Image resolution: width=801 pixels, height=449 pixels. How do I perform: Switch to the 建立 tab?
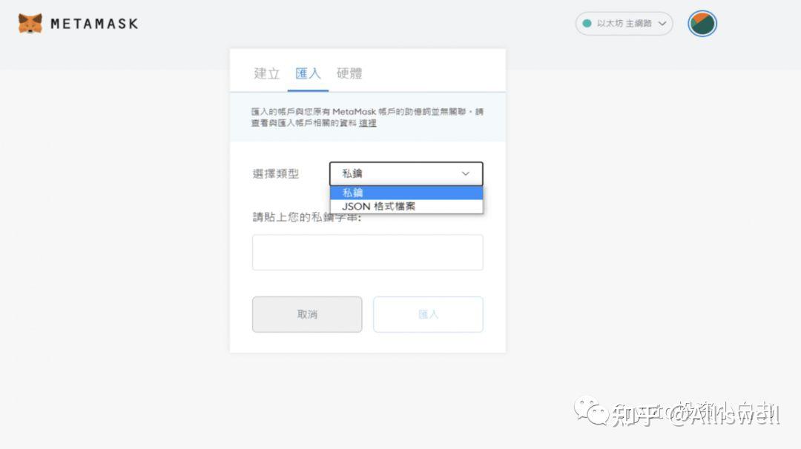pos(266,73)
